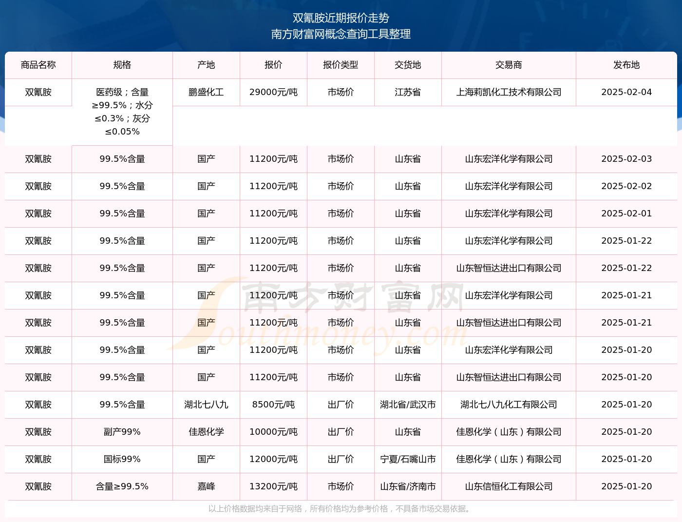This screenshot has width=682, height=522.
Task: Click the "嘉峰" origin cell
Action: (x=206, y=486)
